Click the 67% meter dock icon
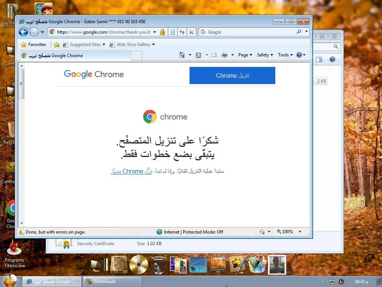Viewport: 382px width, 287px height. (x=198, y=265)
